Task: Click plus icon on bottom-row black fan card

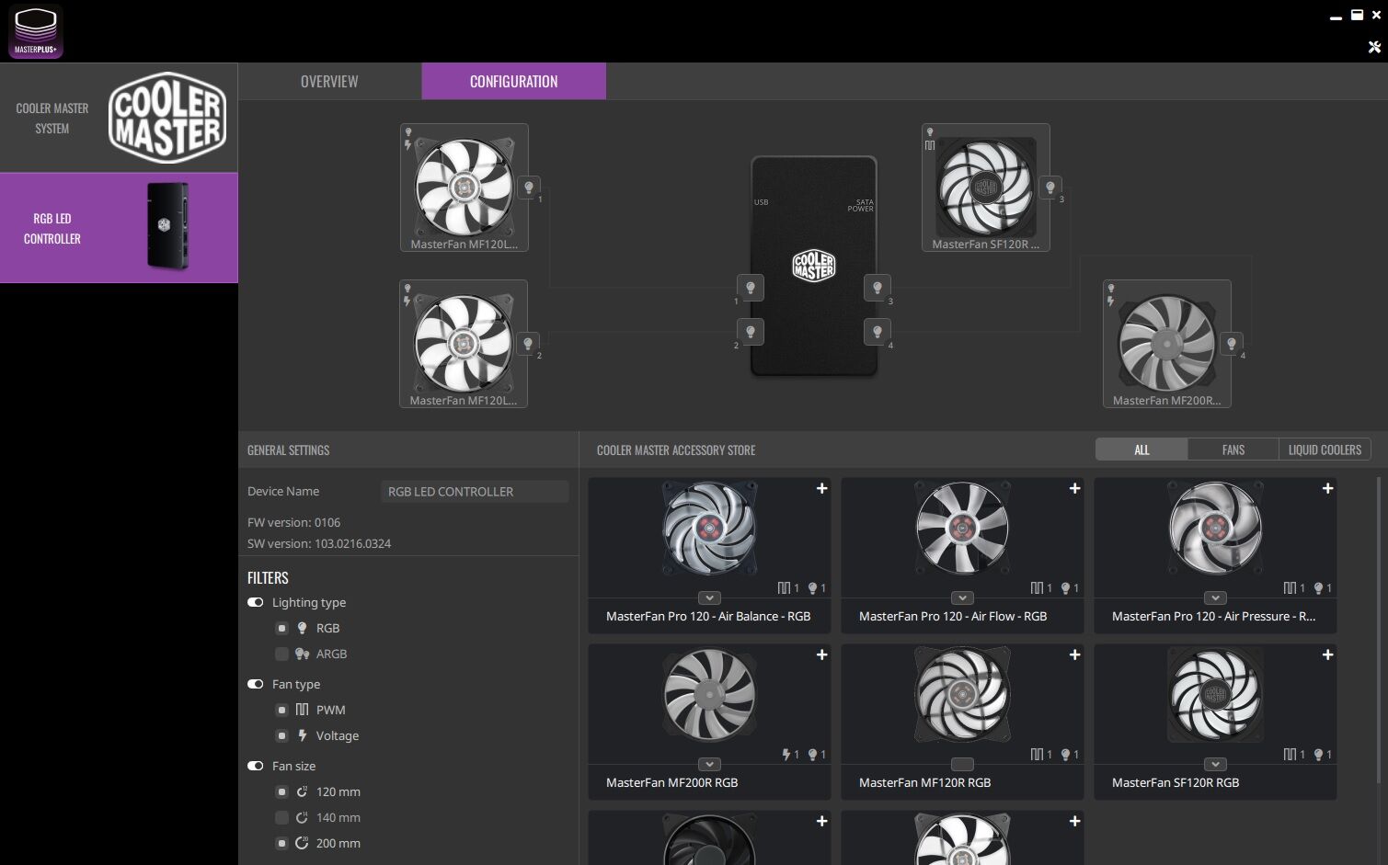Action: click(821, 821)
